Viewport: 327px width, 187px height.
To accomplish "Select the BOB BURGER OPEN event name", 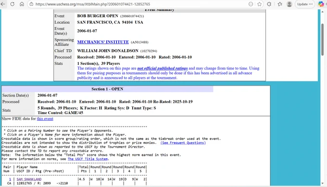I will click(98, 16).
